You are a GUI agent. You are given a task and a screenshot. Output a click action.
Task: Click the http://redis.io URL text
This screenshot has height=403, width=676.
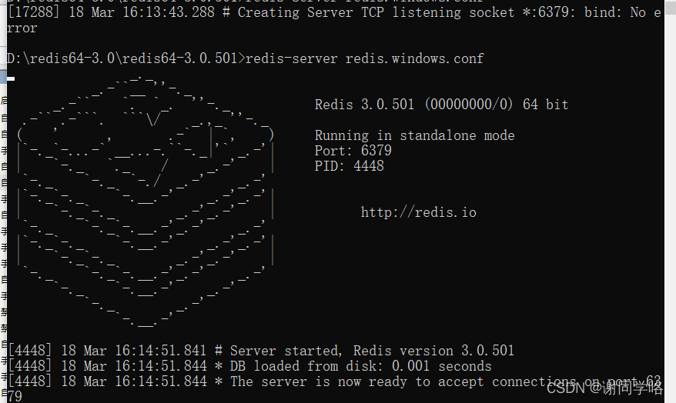(x=419, y=212)
